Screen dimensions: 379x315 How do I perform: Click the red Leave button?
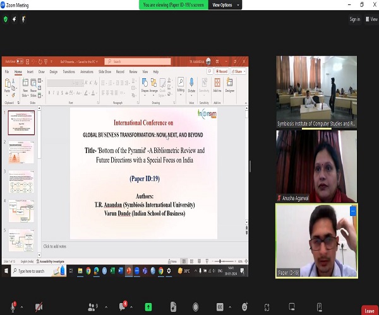[370, 311]
